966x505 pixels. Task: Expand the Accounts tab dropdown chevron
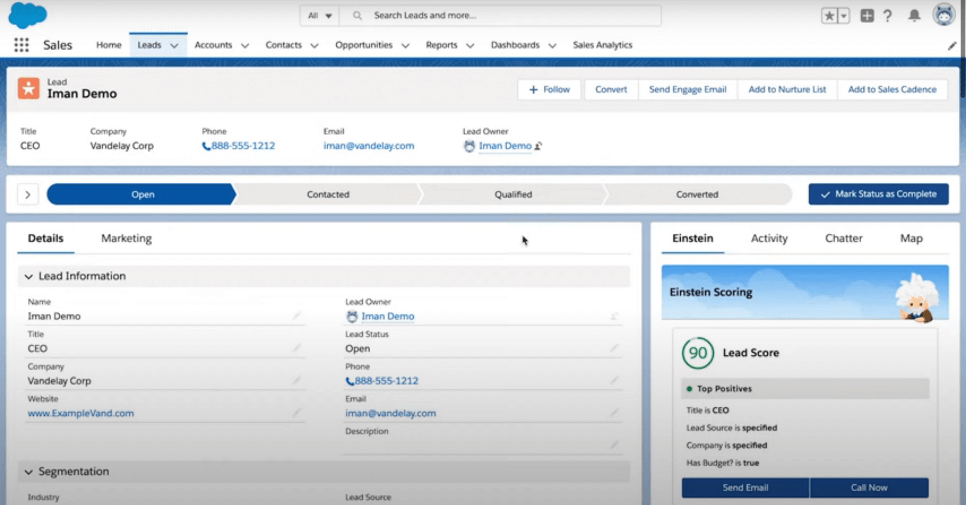245,46
